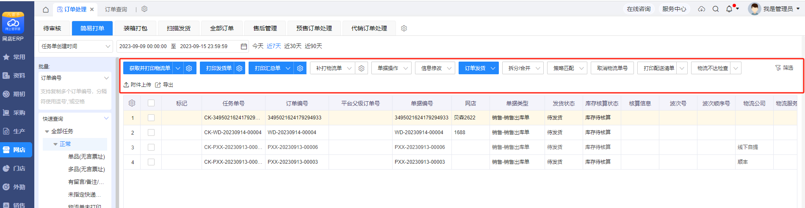Open 外勤 in sidebar
Viewport: 805px width, 208px height.
pos(14,187)
